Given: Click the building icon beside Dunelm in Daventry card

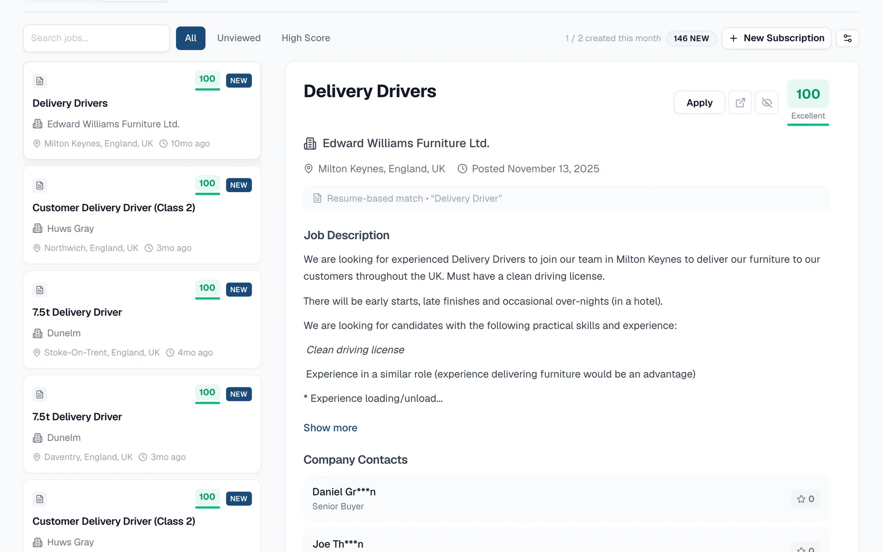Looking at the screenshot, I should click(x=38, y=437).
